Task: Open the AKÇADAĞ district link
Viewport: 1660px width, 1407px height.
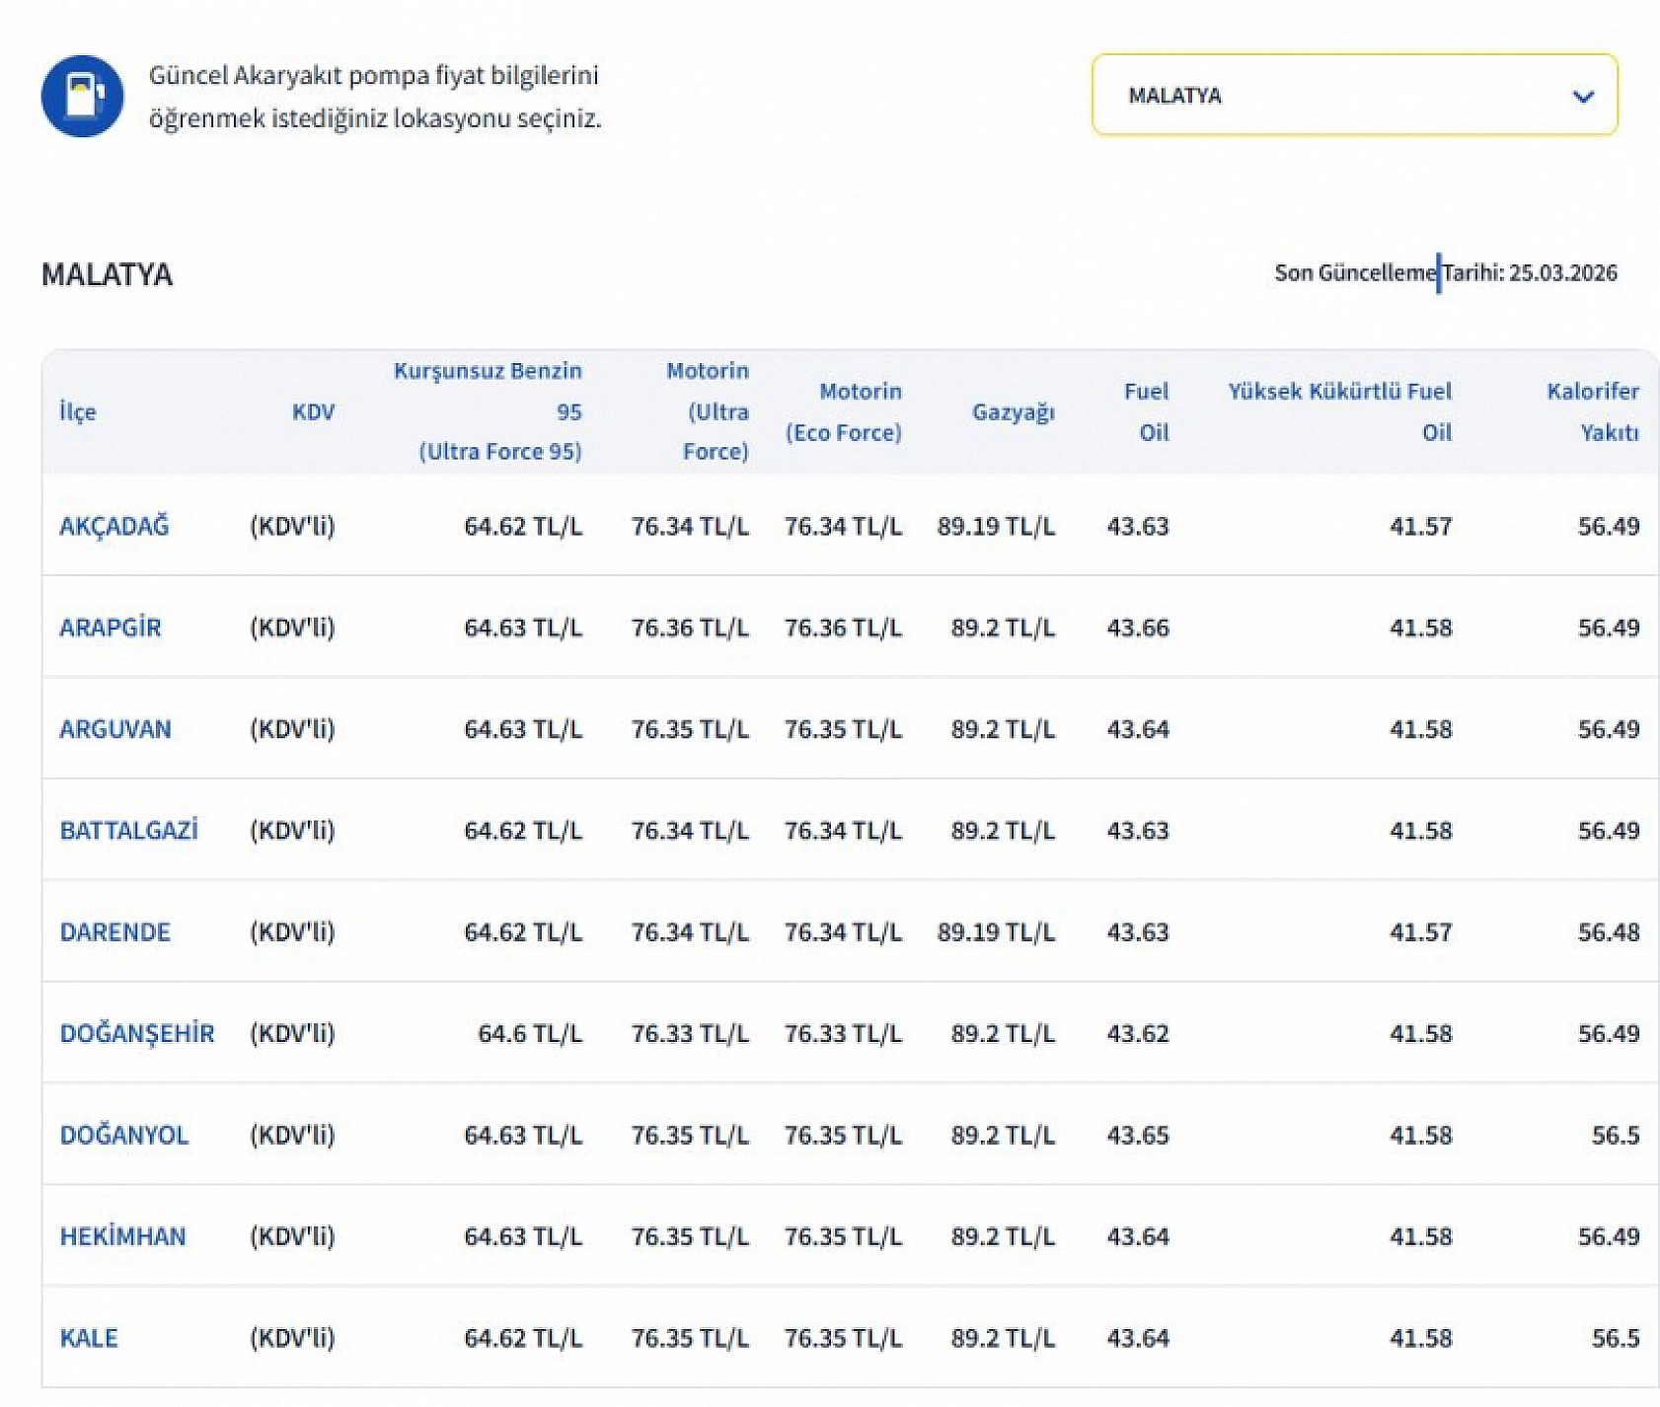Action: pyautogui.click(x=114, y=526)
